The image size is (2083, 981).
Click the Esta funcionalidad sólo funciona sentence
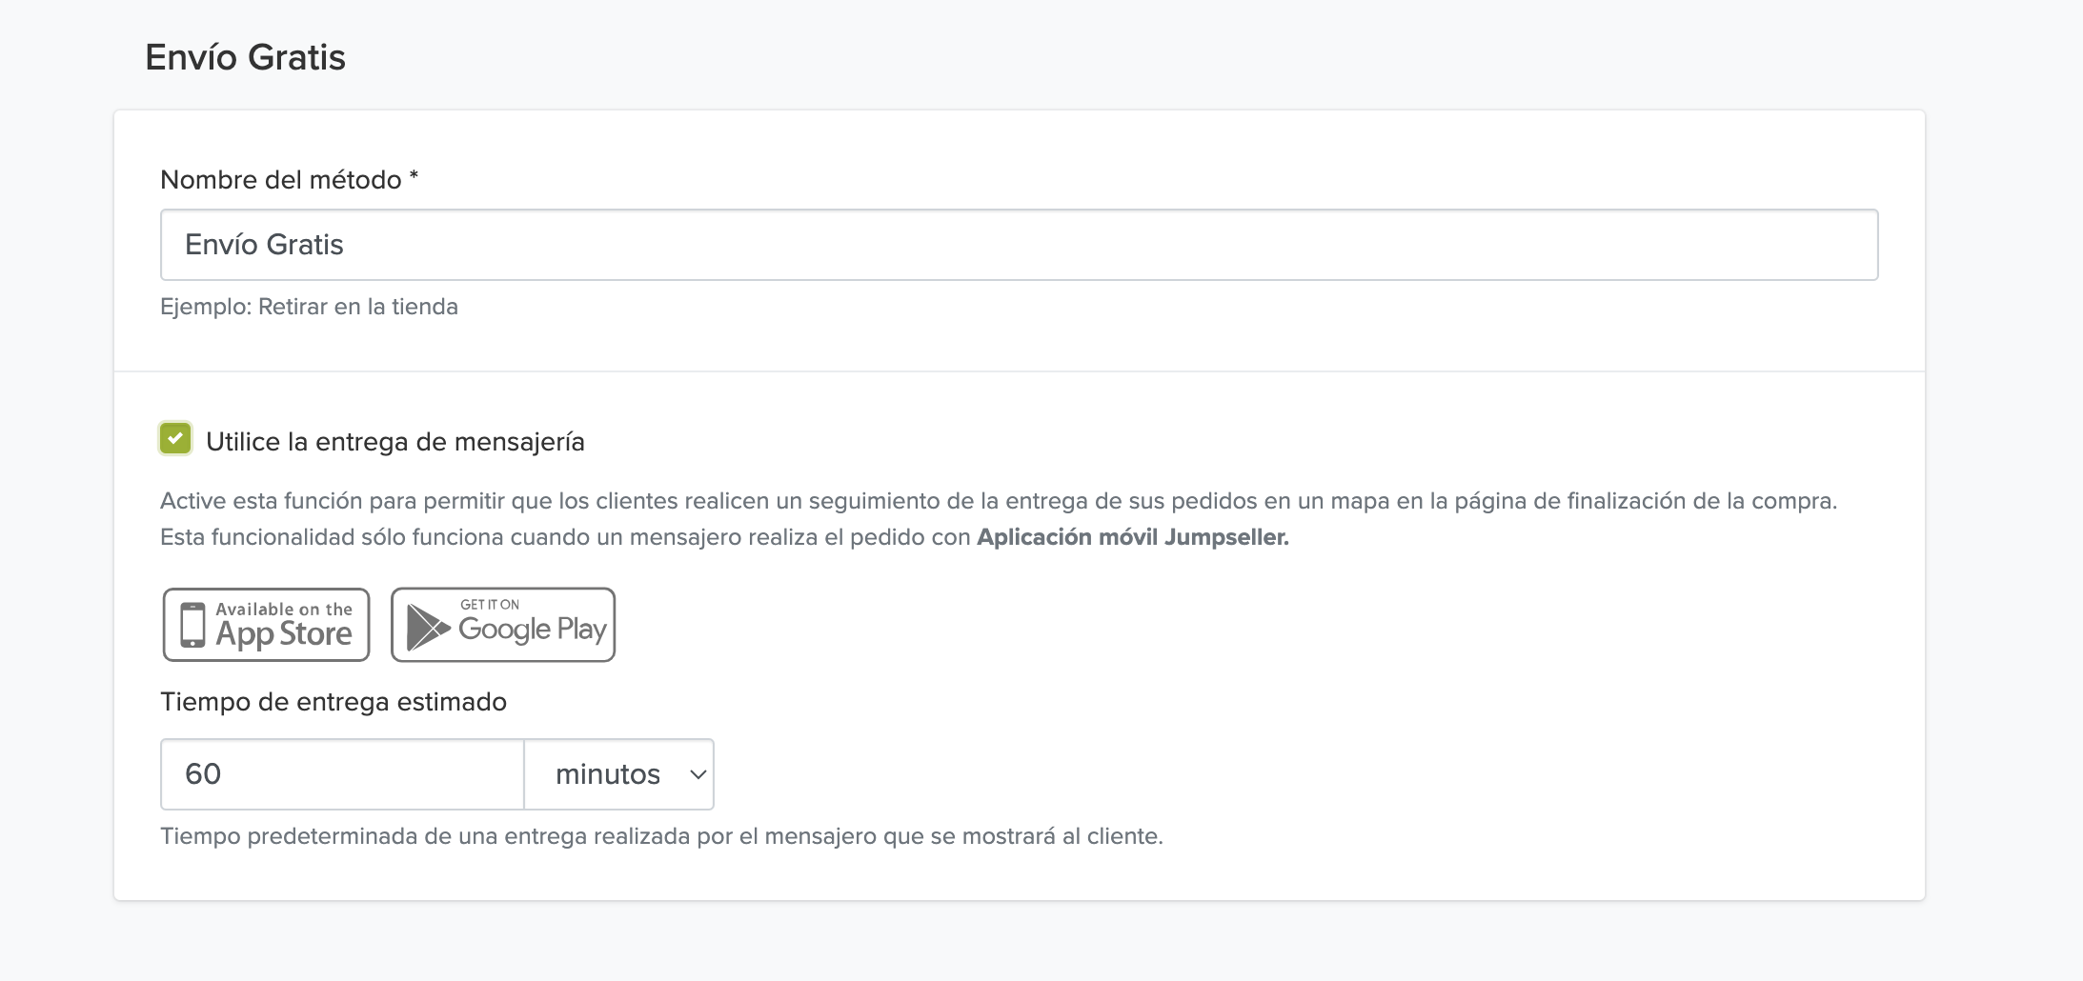566,537
